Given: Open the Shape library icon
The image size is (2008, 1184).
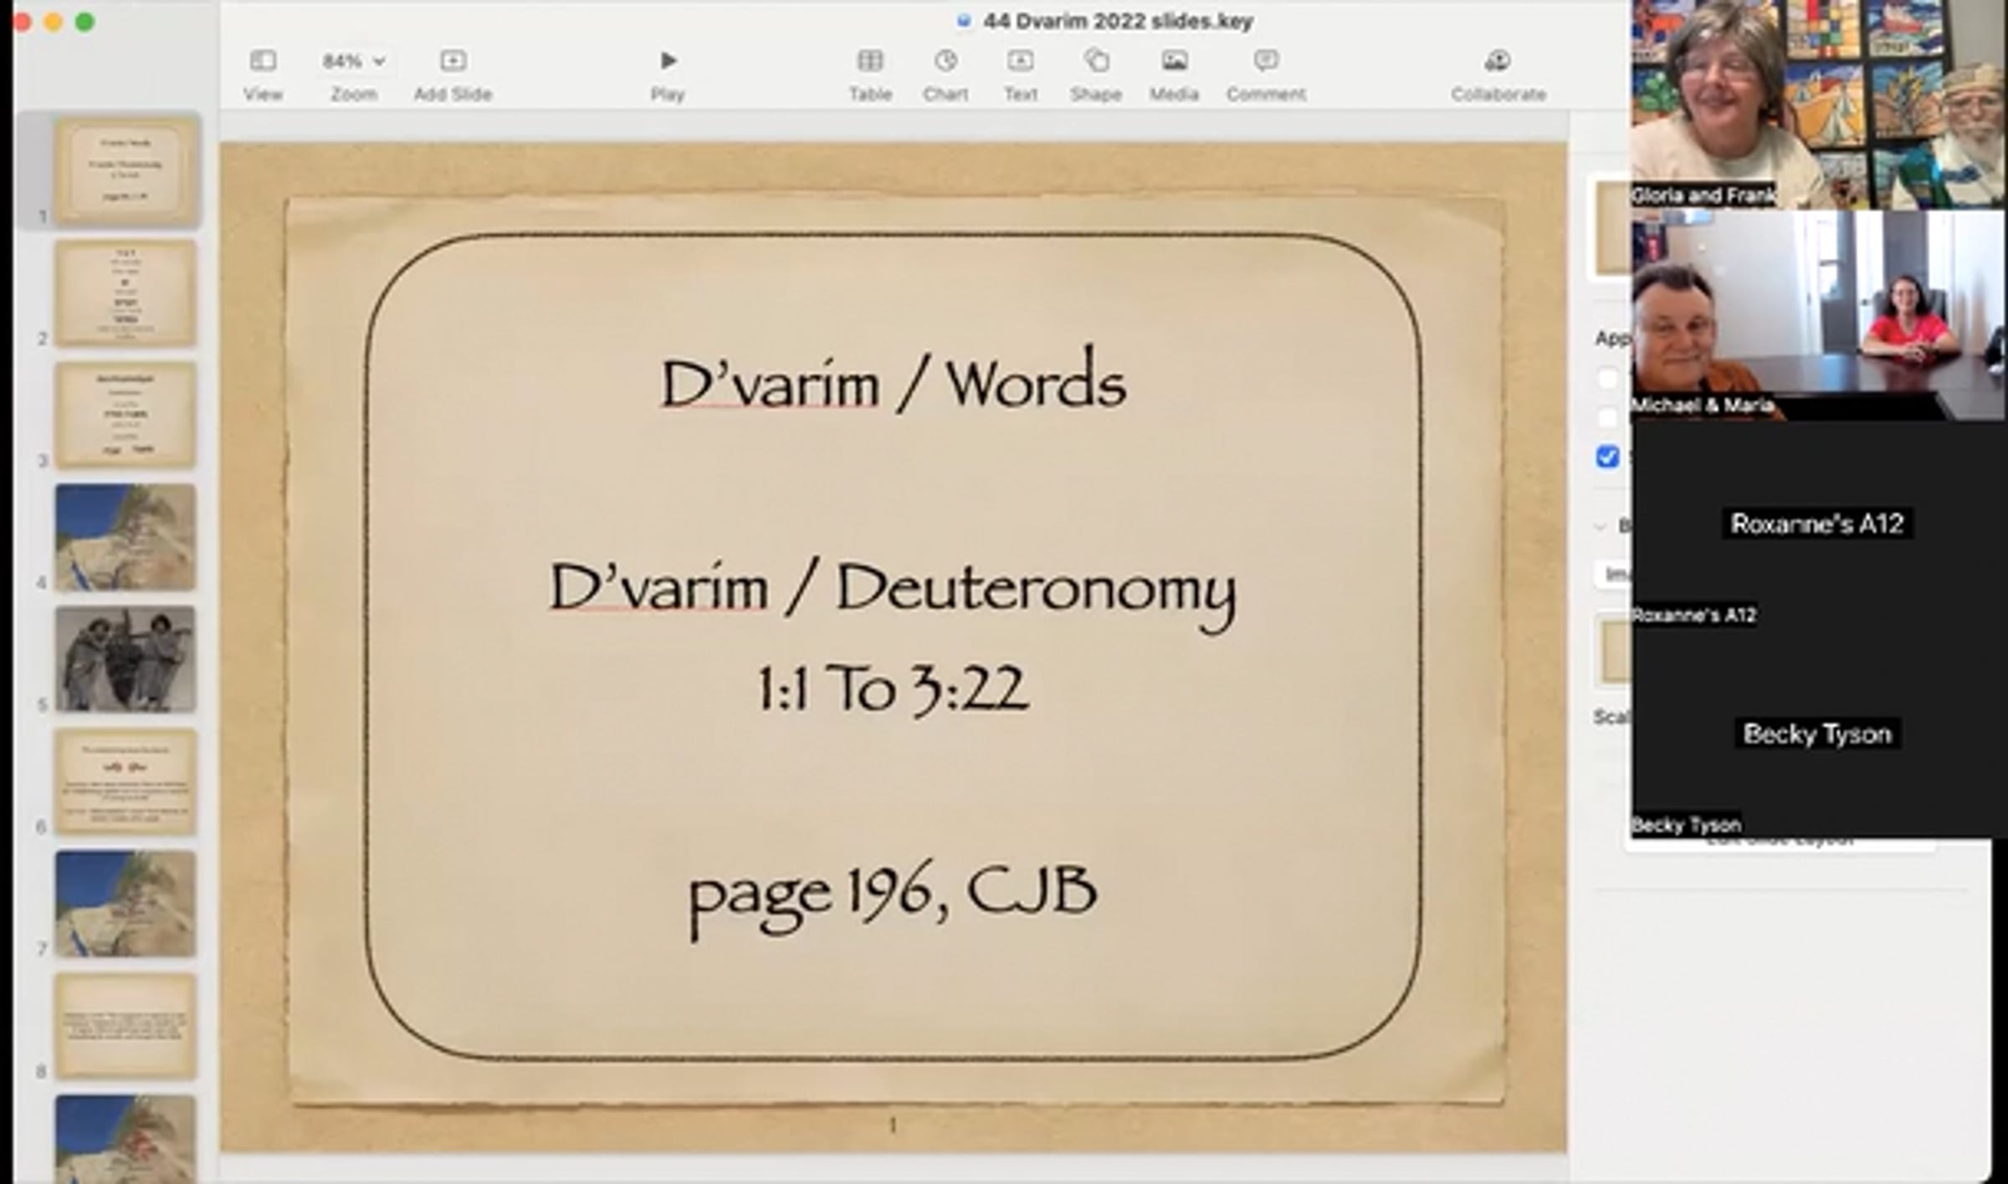Looking at the screenshot, I should [1095, 61].
